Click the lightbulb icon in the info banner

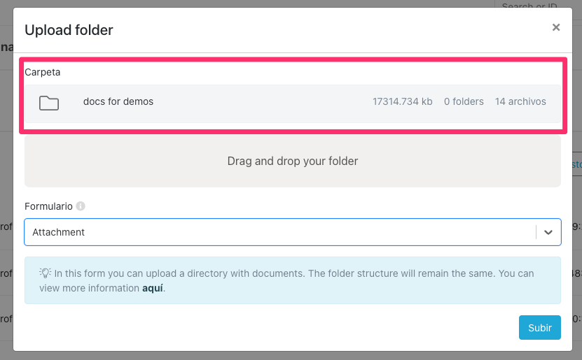[45, 273]
